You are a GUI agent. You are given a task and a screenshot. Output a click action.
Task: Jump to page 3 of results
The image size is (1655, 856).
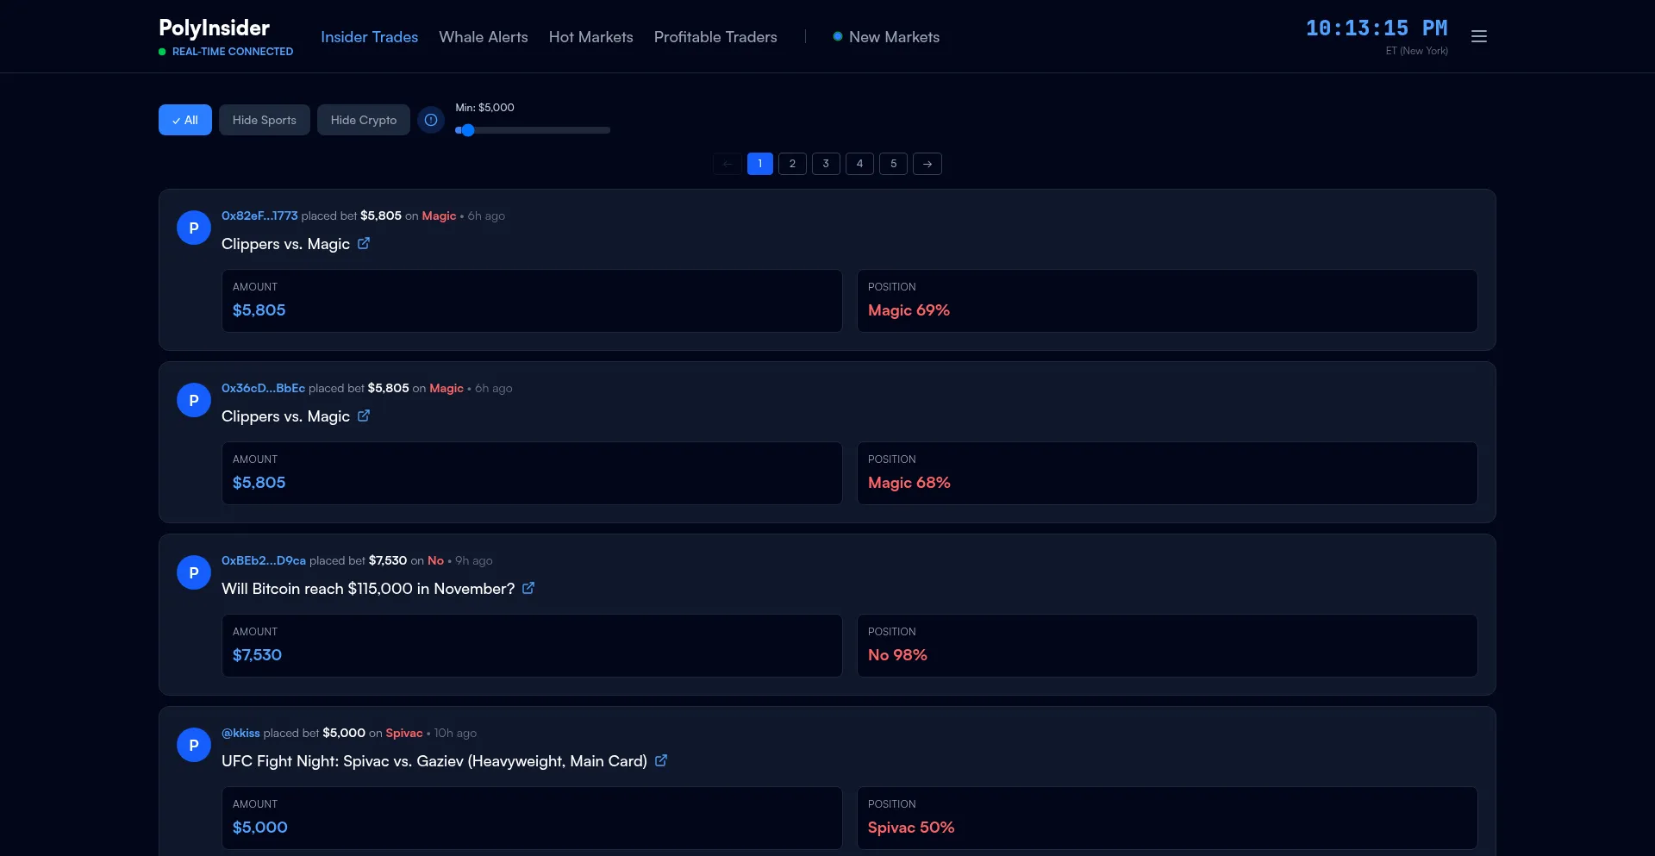(826, 164)
